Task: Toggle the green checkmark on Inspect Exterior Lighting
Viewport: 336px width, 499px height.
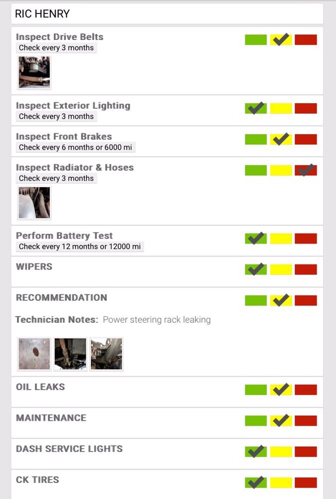Action: click(x=256, y=108)
